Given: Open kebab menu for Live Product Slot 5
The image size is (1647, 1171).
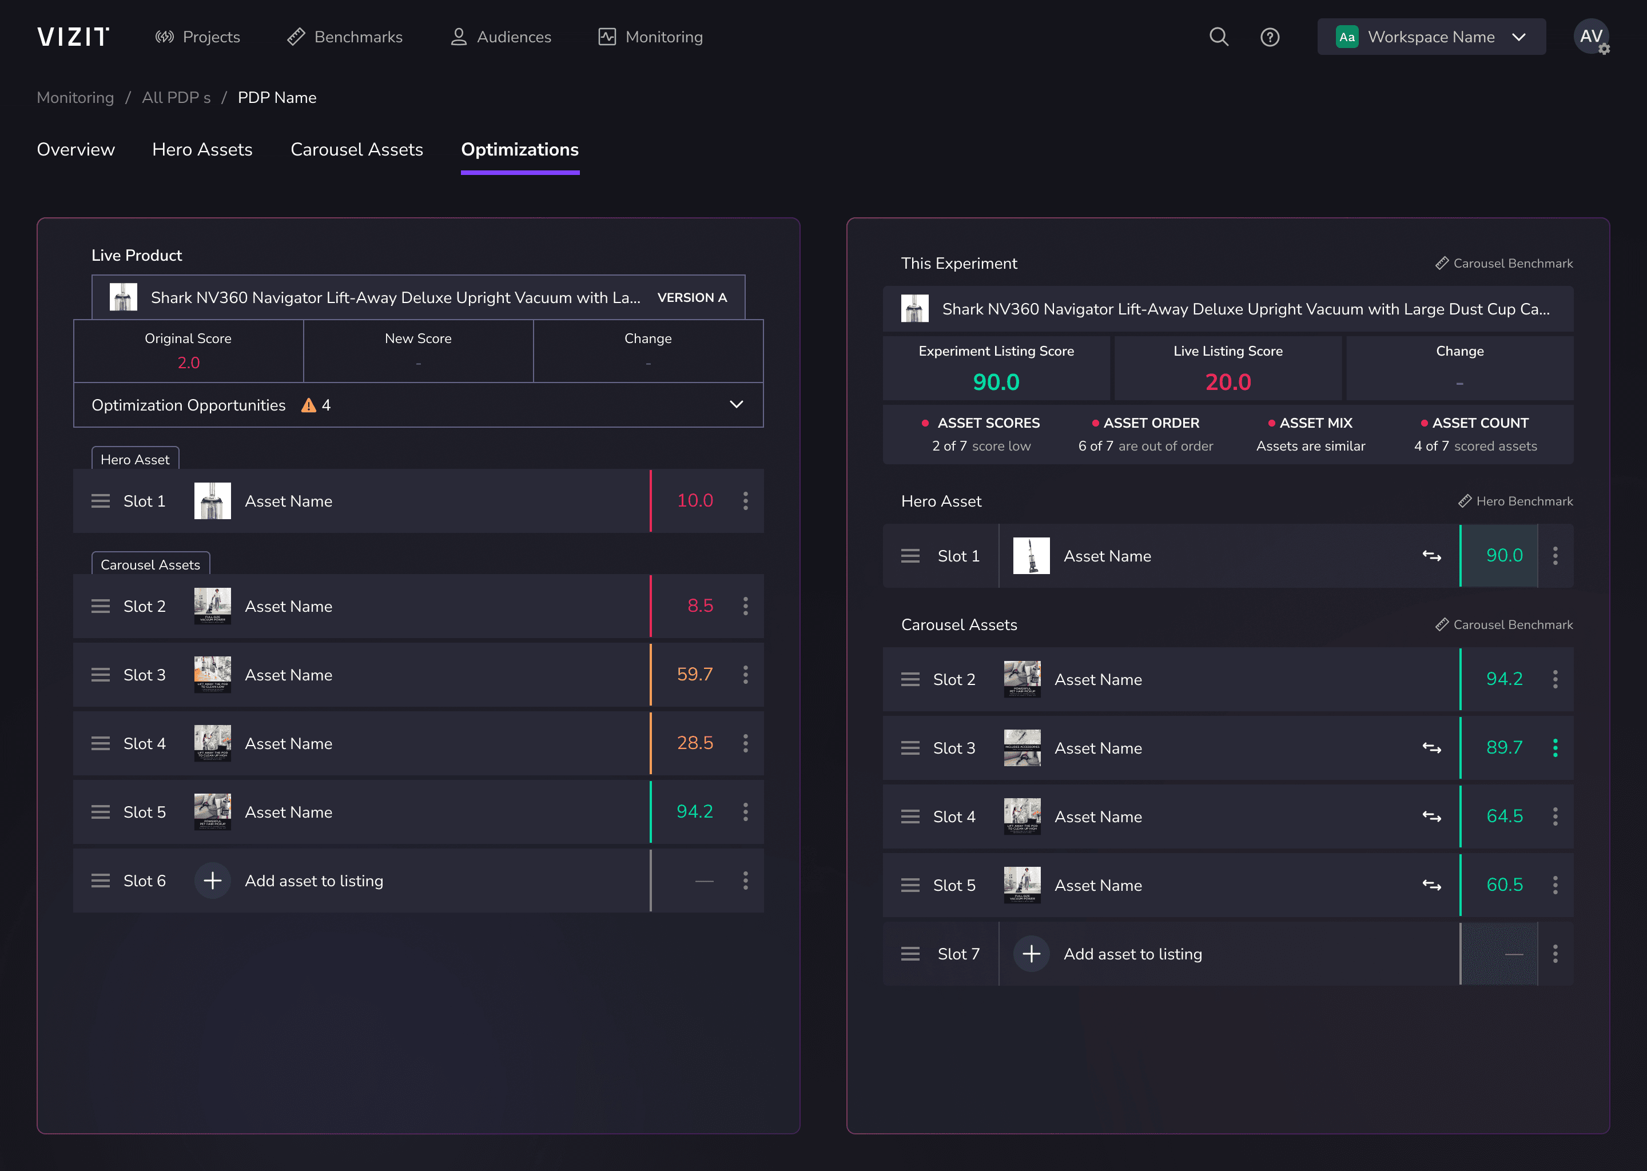Looking at the screenshot, I should 746,812.
